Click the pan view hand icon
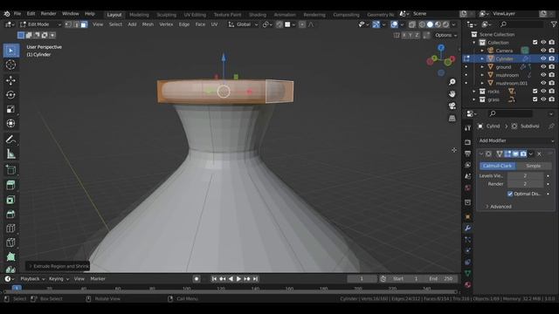The height and width of the screenshot is (314, 559). pos(452,94)
